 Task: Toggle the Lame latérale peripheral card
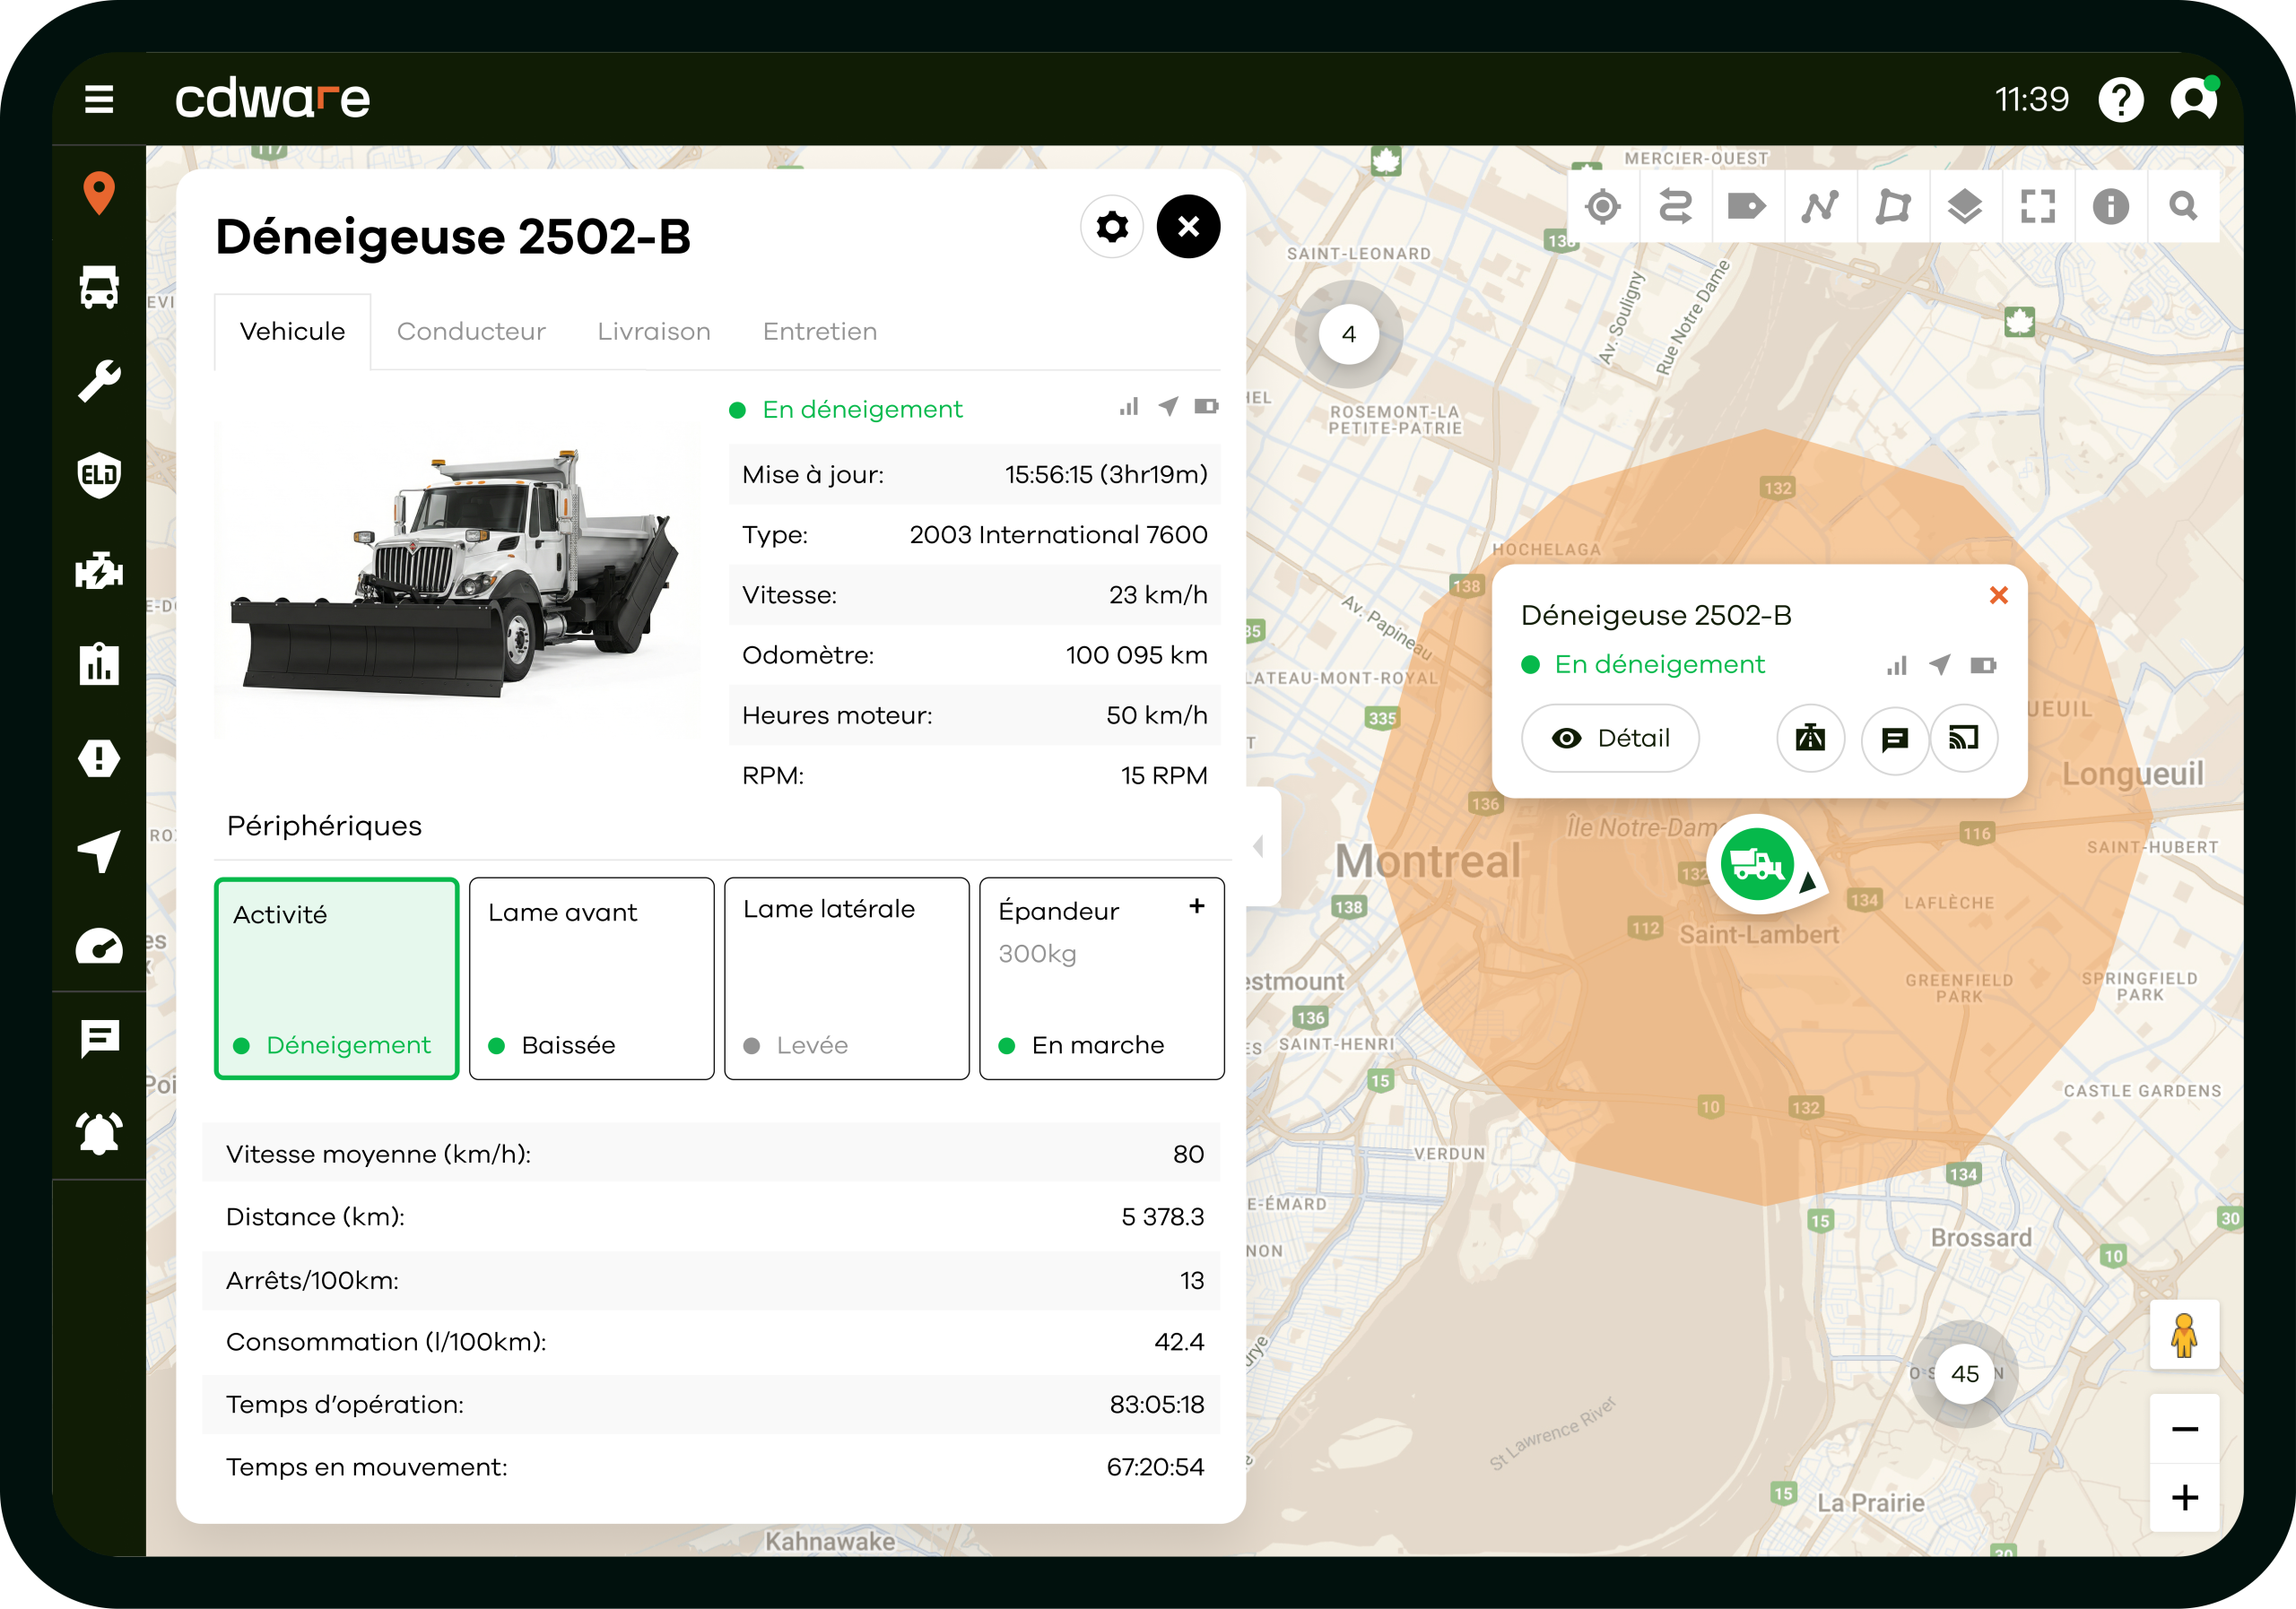click(846, 978)
